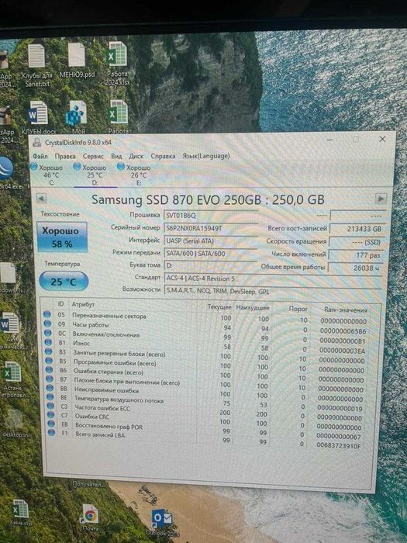
Task: Click the Хорошо 58 % health status button
Action: coord(62,237)
